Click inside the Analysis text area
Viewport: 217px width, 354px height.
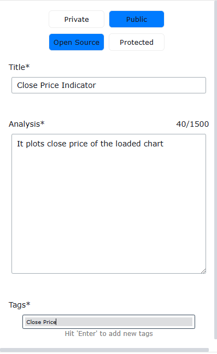109,204
